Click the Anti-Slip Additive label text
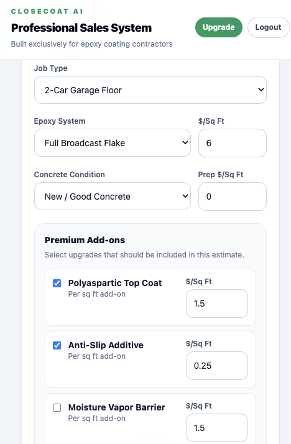291x444 pixels. 106,345
